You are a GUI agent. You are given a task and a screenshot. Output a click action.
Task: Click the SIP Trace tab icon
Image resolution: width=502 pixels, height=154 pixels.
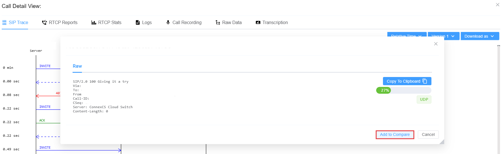pos(4,22)
